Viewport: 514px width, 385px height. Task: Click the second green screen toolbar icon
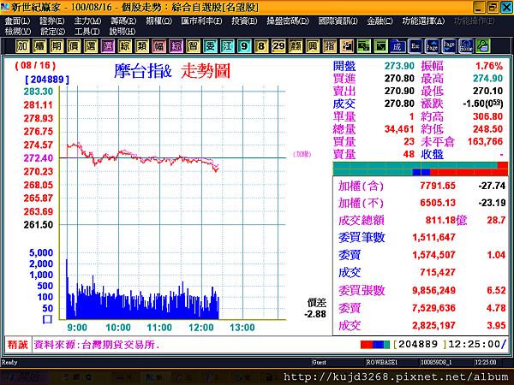pyautogui.click(x=380, y=46)
